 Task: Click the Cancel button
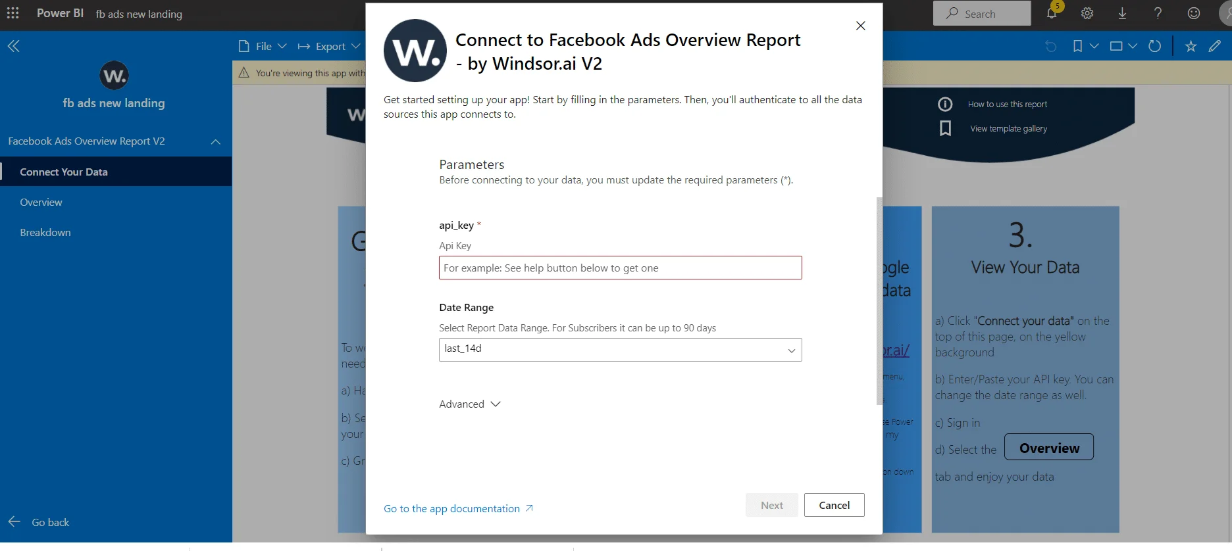[834, 505]
